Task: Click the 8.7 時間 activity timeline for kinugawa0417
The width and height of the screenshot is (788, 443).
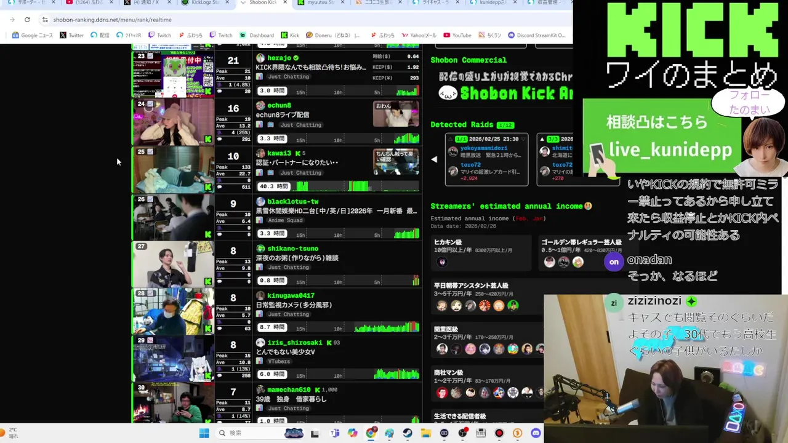Action: 337,327
